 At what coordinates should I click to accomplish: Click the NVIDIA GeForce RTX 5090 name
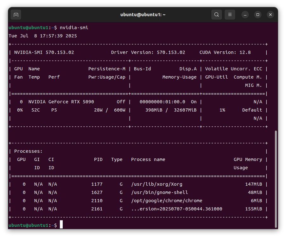61,102
